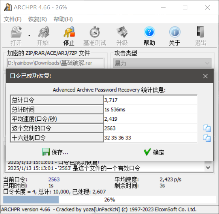Copy the file password 2563
This screenshot has height=214, width=219.
pos(207,128)
